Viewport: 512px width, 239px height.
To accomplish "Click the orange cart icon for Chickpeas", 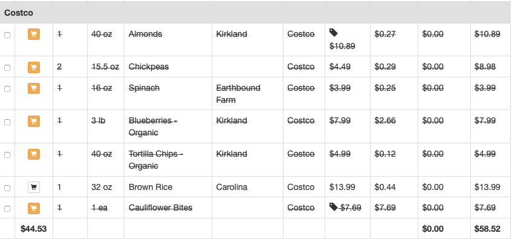I will click(34, 67).
